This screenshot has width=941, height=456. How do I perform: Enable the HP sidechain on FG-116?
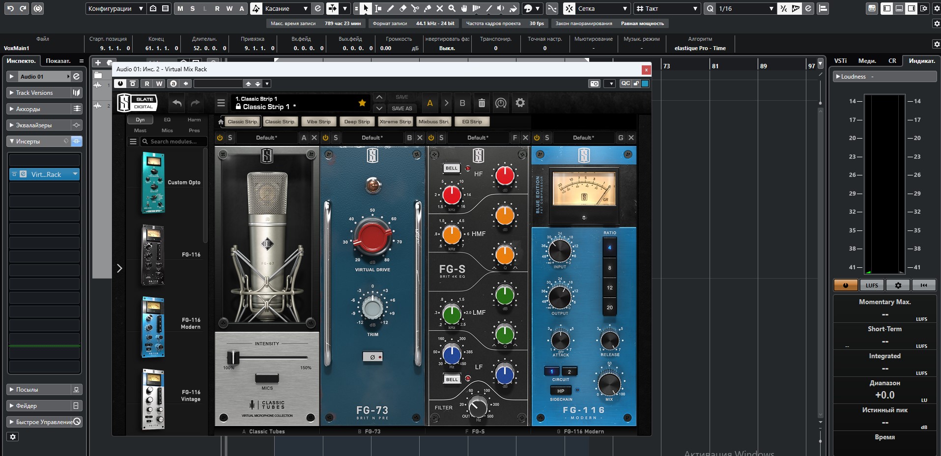561,391
